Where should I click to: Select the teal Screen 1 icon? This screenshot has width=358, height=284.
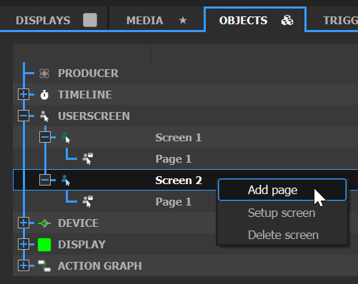coord(66,138)
